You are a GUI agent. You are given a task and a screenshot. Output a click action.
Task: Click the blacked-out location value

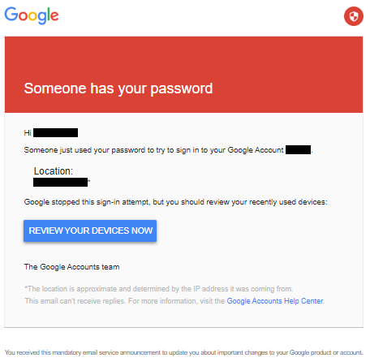pos(61,183)
